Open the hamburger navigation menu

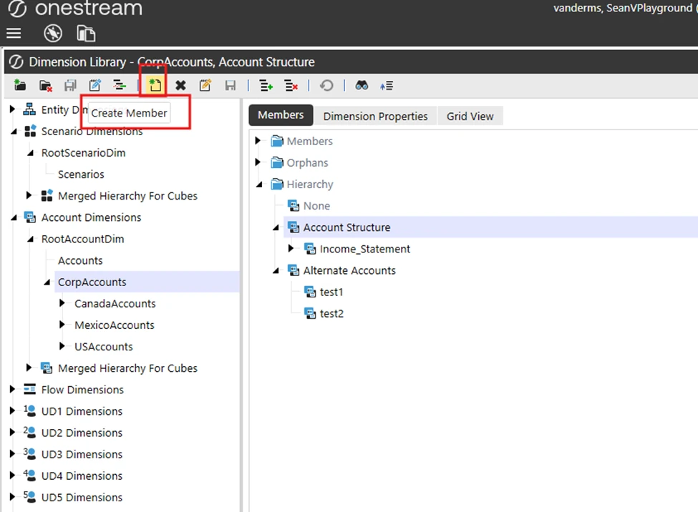point(14,34)
